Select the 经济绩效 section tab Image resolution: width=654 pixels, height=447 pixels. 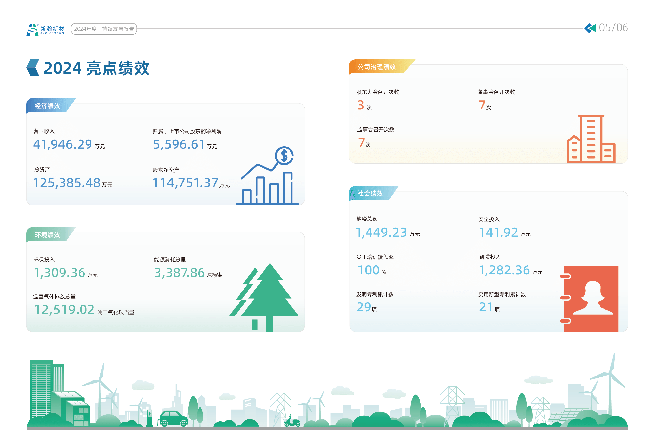pos(47,106)
